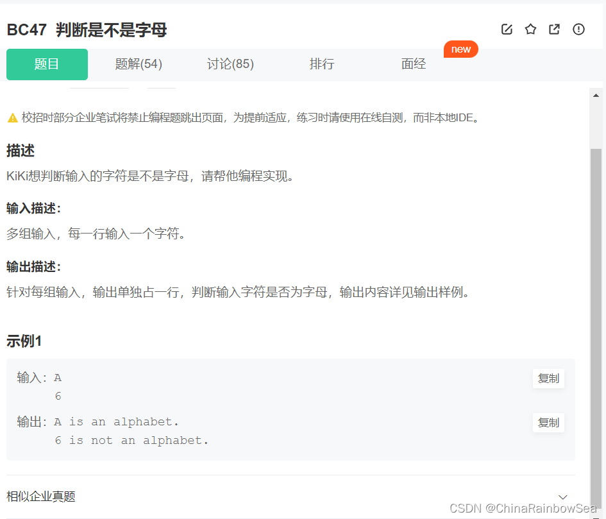This screenshot has height=519, width=606.
Task: Copy the sample output with 复制 button
Action: click(x=548, y=422)
